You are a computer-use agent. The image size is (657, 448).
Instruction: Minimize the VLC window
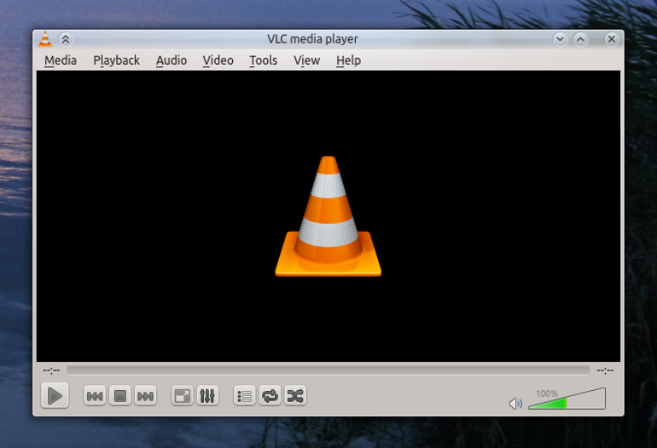(x=561, y=39)
